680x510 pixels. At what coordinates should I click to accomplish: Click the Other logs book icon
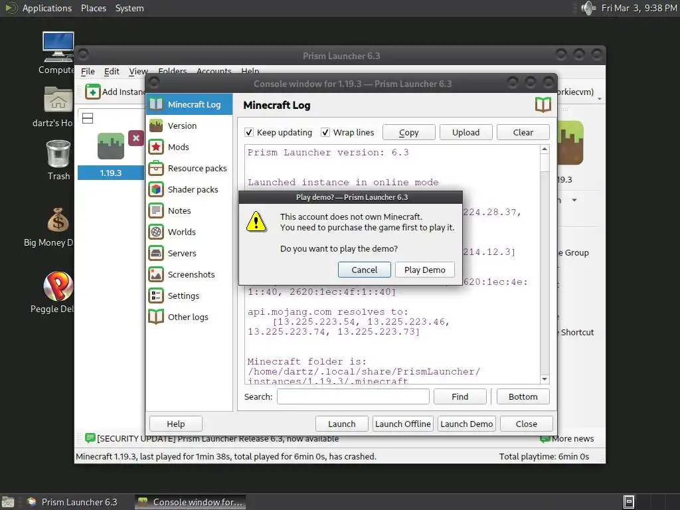pos(155,317)
